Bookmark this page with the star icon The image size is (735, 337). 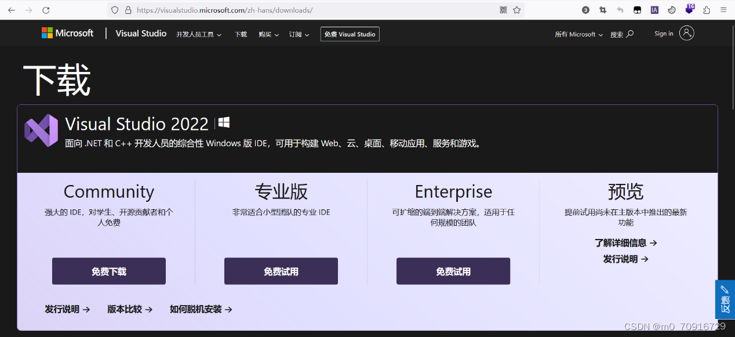coord(516,10)
